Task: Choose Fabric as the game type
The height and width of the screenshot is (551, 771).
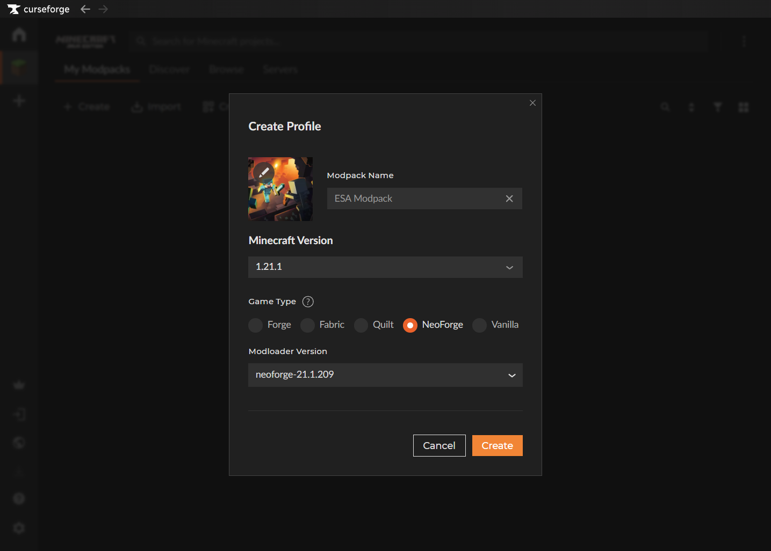Action: (307, 325)
